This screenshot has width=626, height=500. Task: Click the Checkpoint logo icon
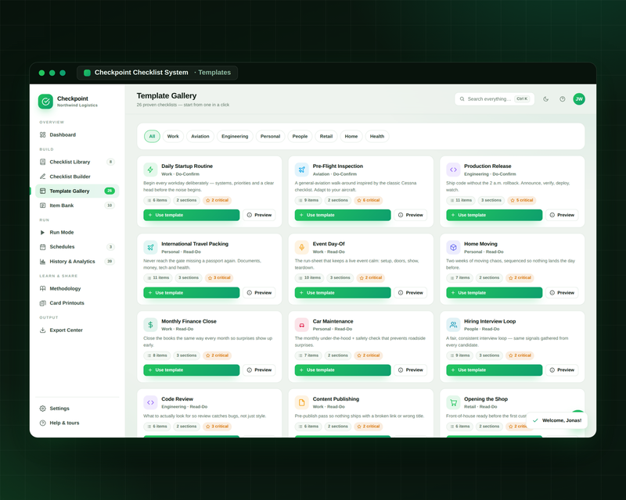coord(45,102)
